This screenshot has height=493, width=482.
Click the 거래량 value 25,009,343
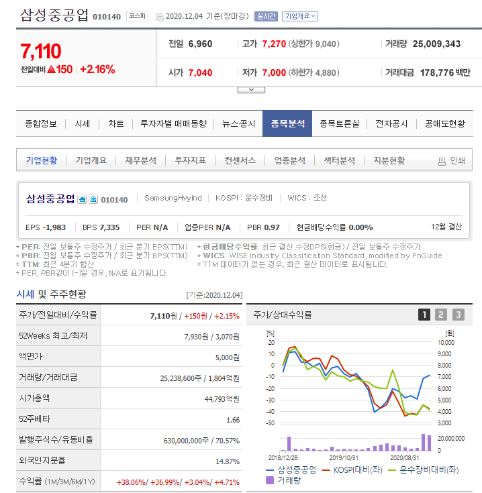point(436,44)
